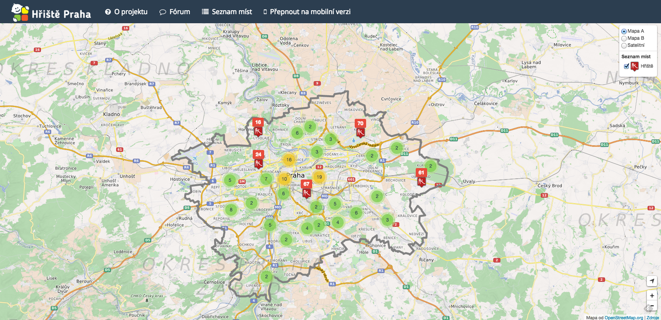Open Seznam míst list
This screenshot has width=661, height=320.
point(227,12)
